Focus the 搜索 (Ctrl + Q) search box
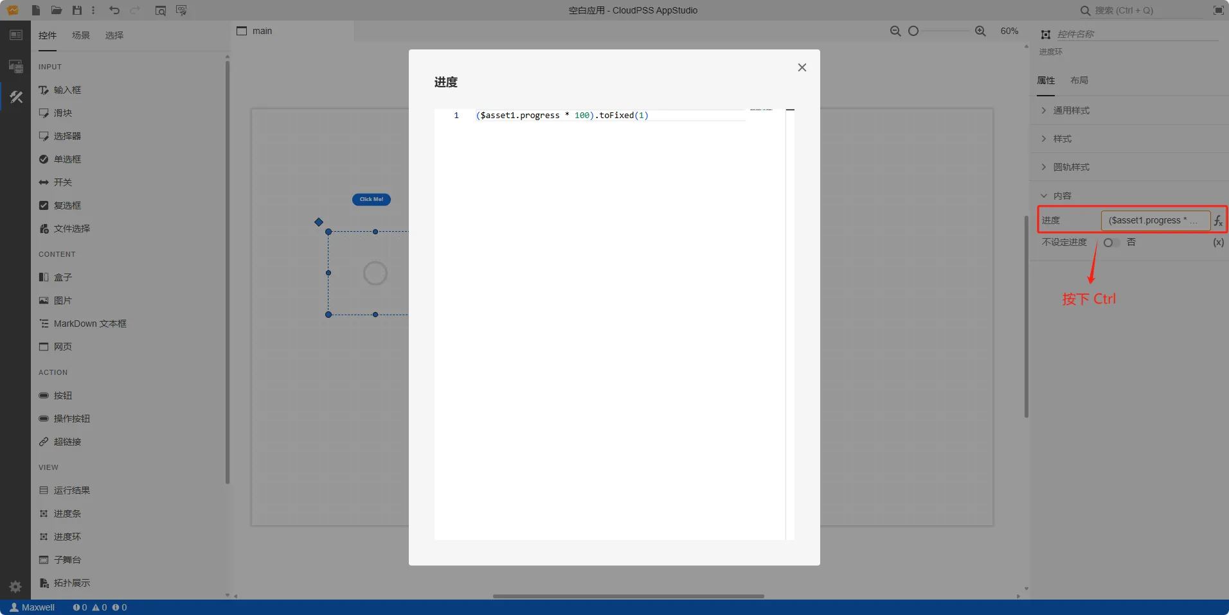The image size is (1229, 615). (1141, 10)
